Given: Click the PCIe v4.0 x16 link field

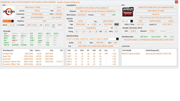Looking at the screenshot, I should point(156,17).
